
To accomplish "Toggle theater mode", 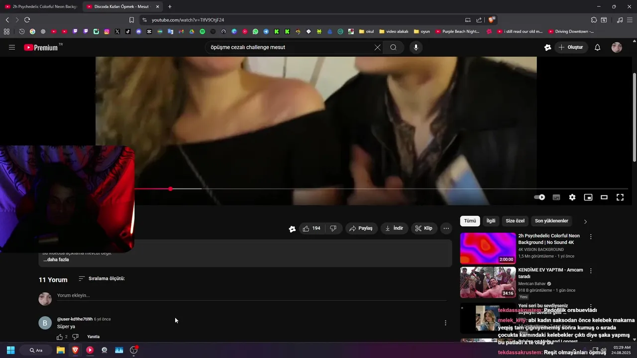I will (x=604, y=197).
